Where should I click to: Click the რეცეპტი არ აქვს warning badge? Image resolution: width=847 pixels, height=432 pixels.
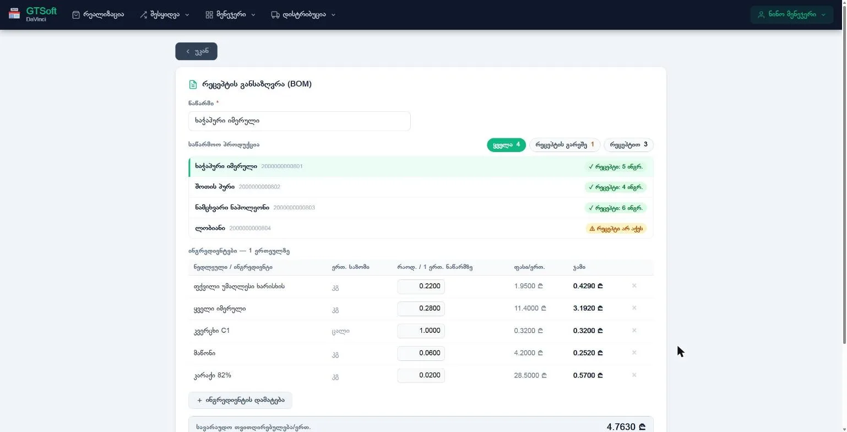coord(616,229)
